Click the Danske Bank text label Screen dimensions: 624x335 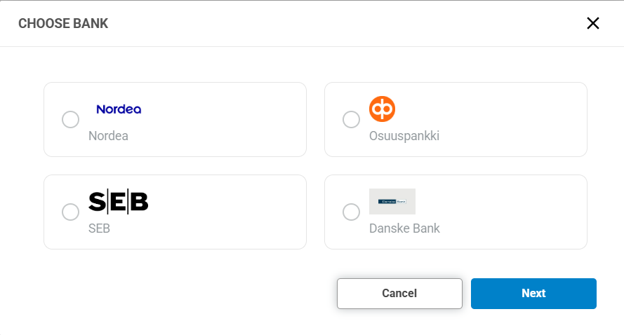404,228
